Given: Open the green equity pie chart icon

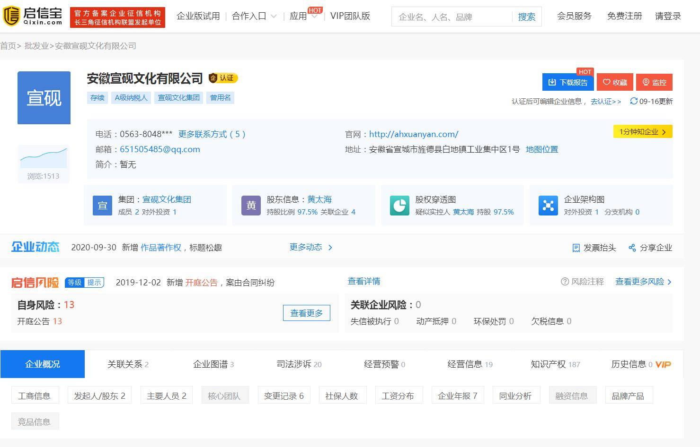Looking at the screenshot, I should [399, 206].
